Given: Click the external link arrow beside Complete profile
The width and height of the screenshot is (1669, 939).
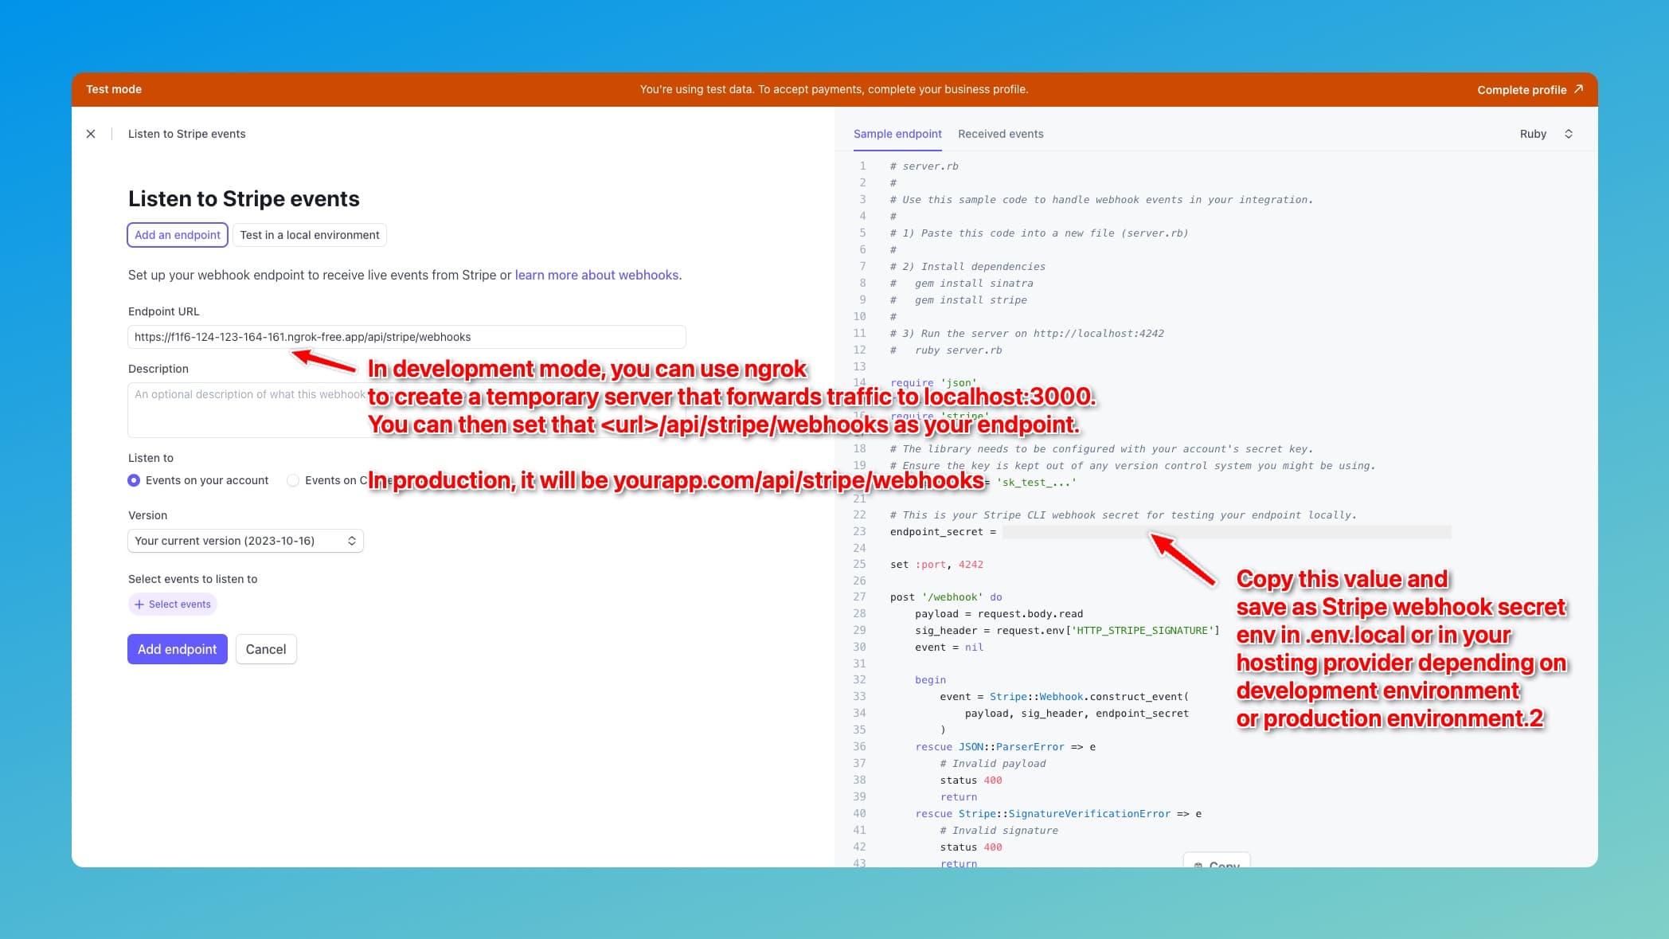Looking at the screenshot, I should pyautogui.click(x=1579, y=89).
